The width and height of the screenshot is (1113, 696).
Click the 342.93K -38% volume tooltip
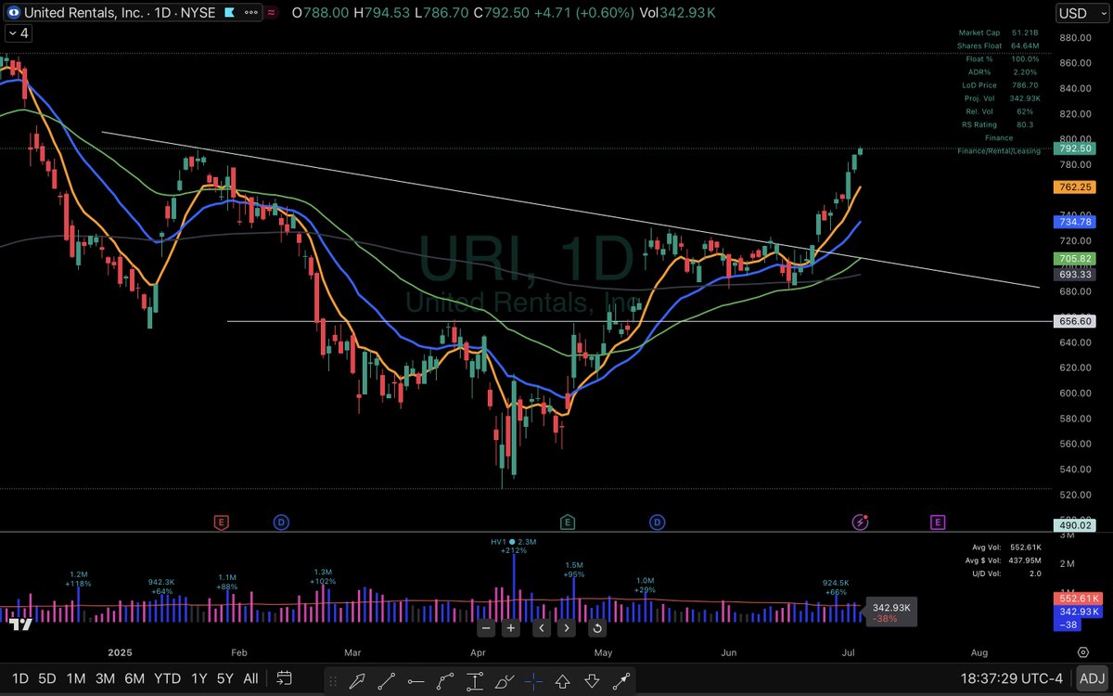890,612
